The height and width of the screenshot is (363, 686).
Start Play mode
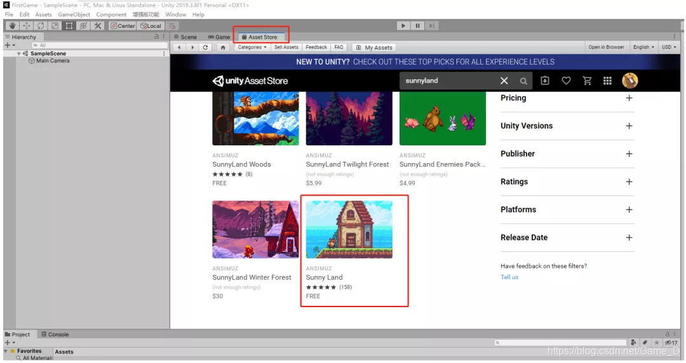click(x=403, y=26)
